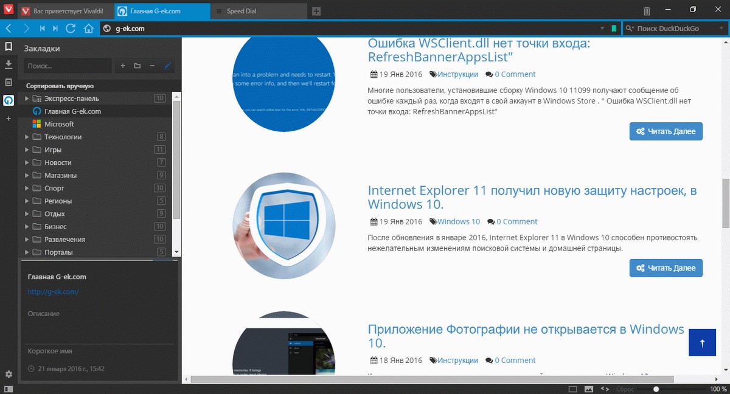
Task: Click the Развлечения folder row
Action: tap(96, 240)
